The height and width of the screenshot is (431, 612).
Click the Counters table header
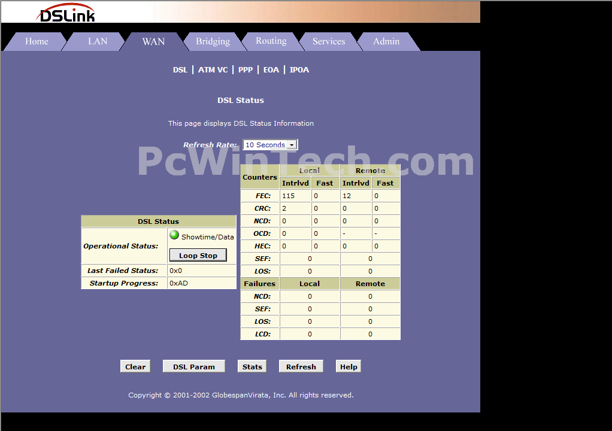tap(259, 177)
